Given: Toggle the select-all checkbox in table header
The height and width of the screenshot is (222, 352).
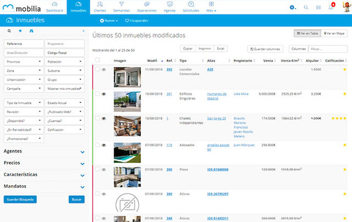Looking at the screenshot, I should [x=97, y=60].
